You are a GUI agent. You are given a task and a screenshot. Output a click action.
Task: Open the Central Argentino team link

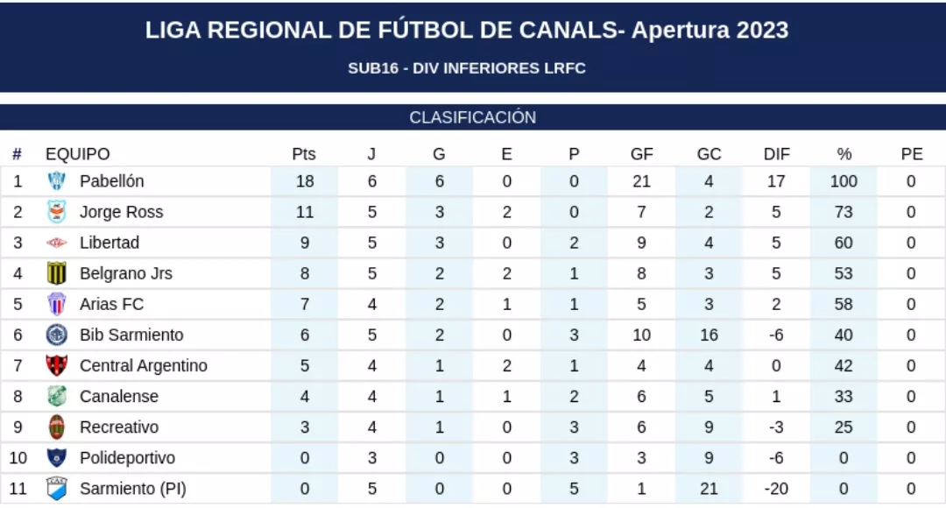click(144, 365)
